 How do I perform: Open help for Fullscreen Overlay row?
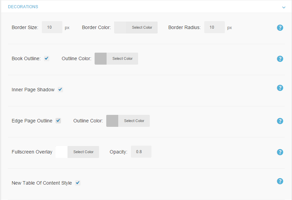pyautogui.click(x=280, y=152)
